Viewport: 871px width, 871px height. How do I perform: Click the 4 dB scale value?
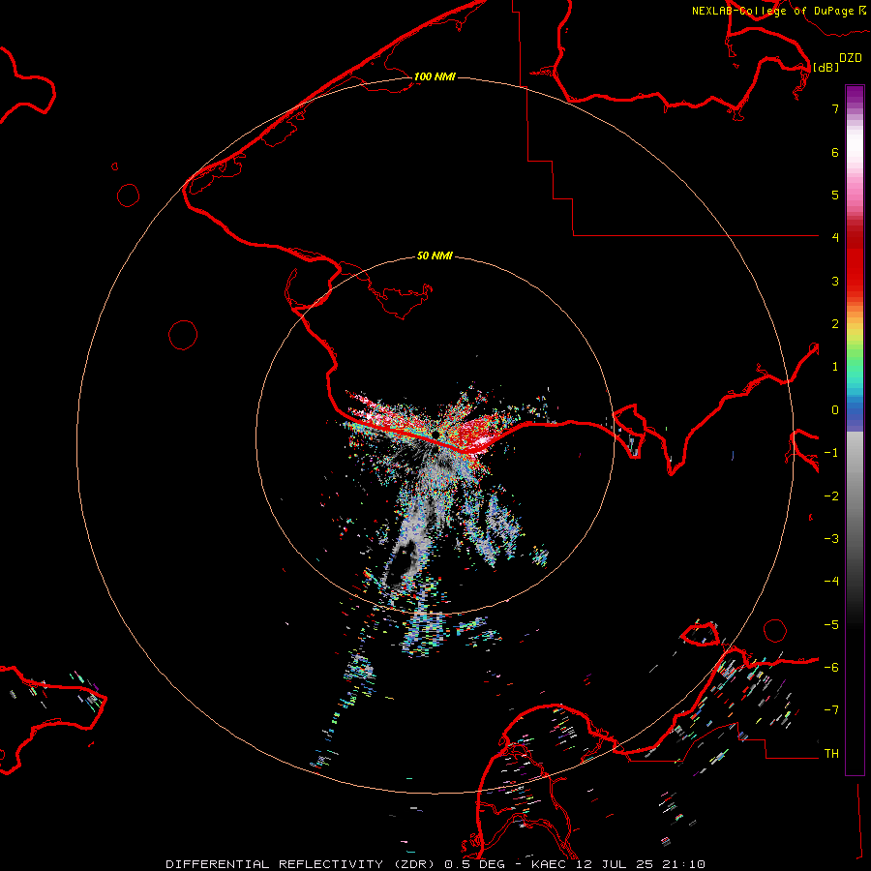click(835, 238)
